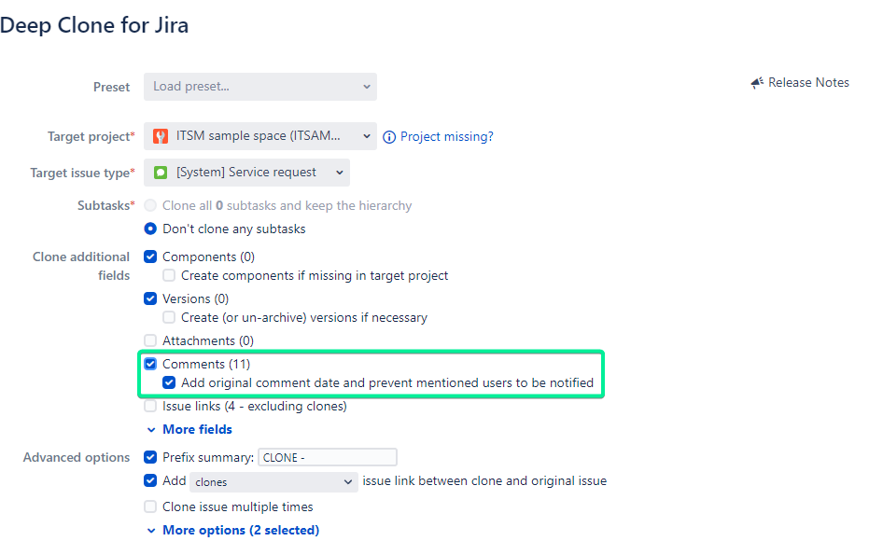Collapse More options section
Viewport: 883px width, 555px height.
point(232,529)
